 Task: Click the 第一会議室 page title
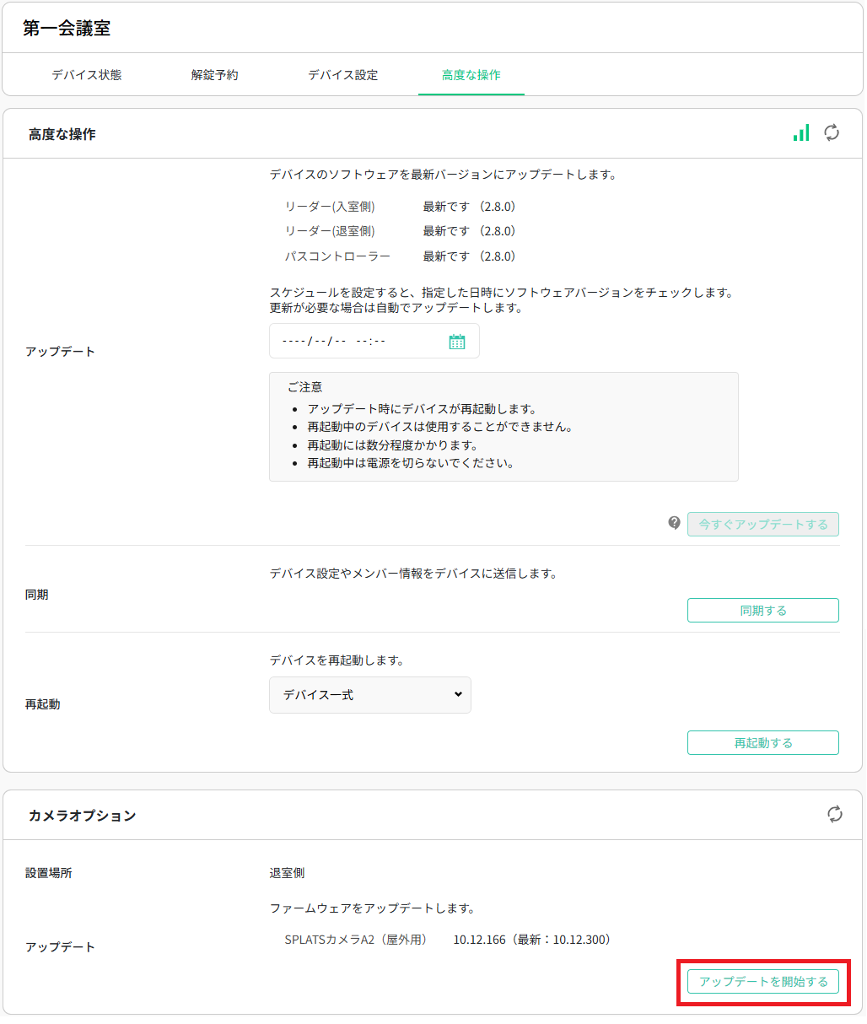(x=67, y=29)
